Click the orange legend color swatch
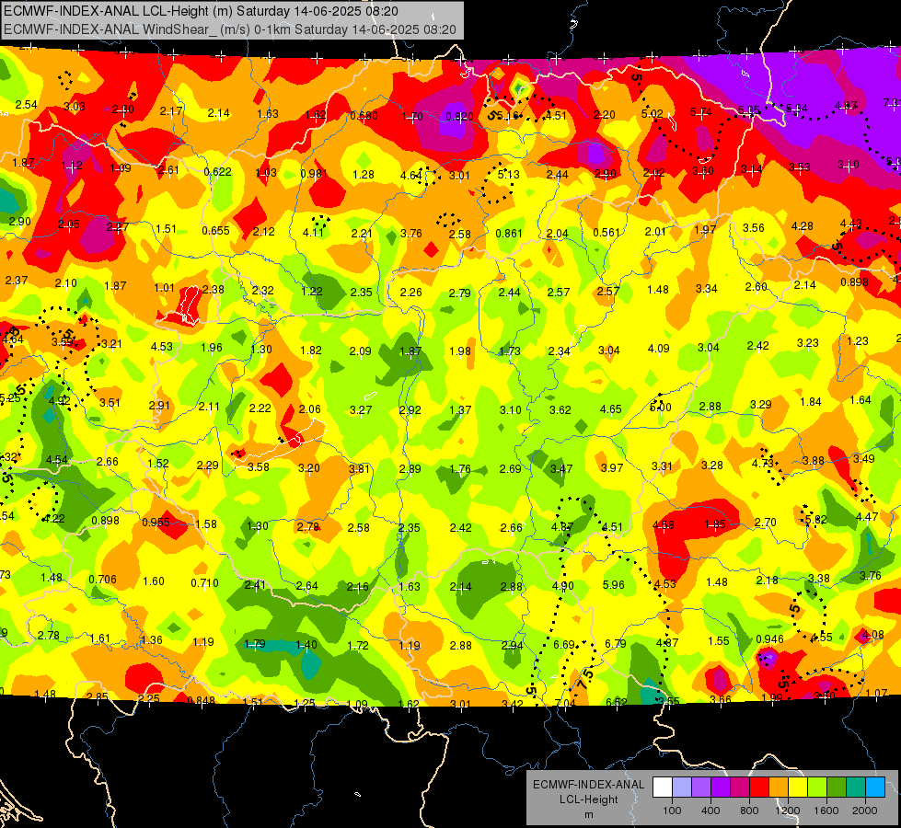 (x=779, y=788)
